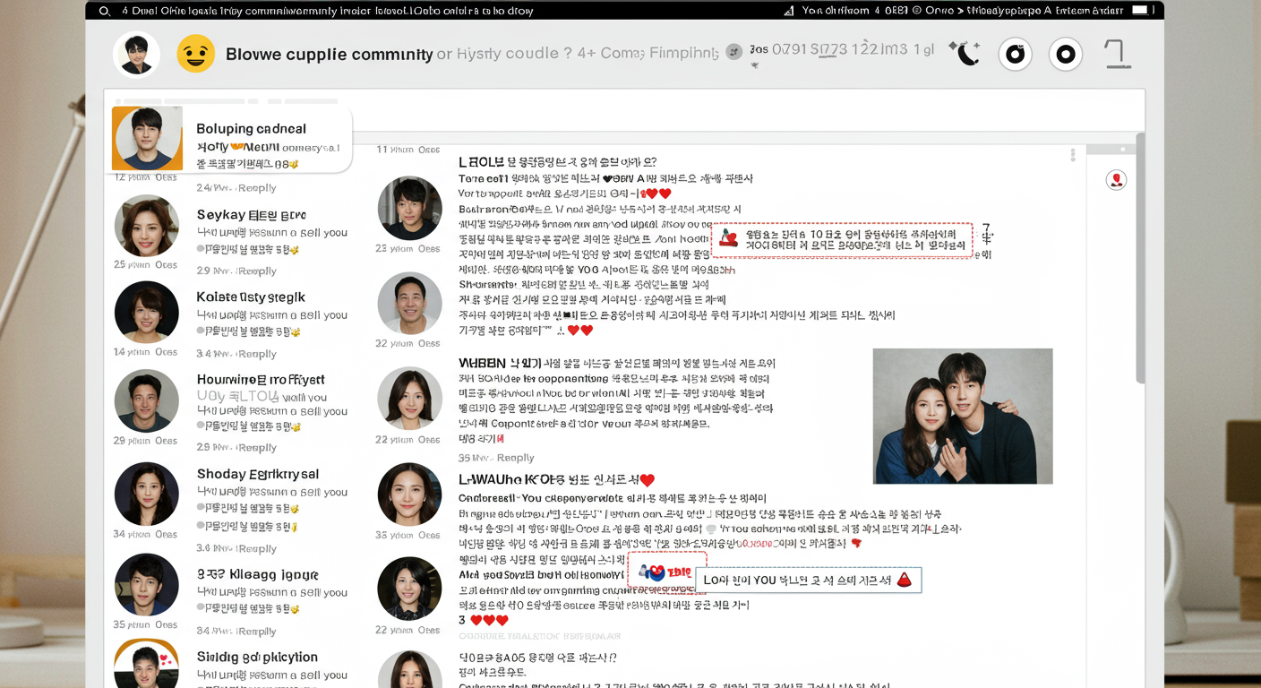Open Shoday Egrikrysal's avatar
Viewport: 1261px width, 688px height.
147,494
